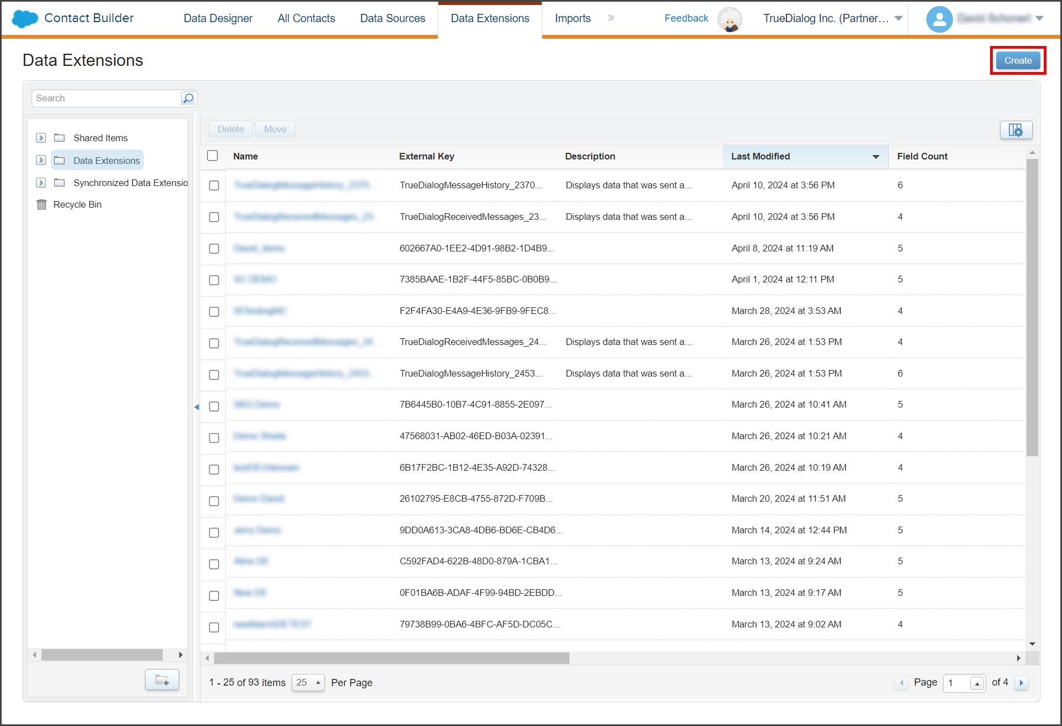
Task: Click the Create button
Action: pyautogui.click(x=1018, y=60)
